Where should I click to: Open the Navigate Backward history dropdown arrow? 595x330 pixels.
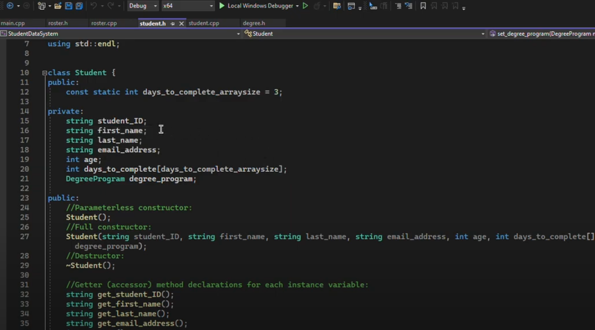[18, 6]
